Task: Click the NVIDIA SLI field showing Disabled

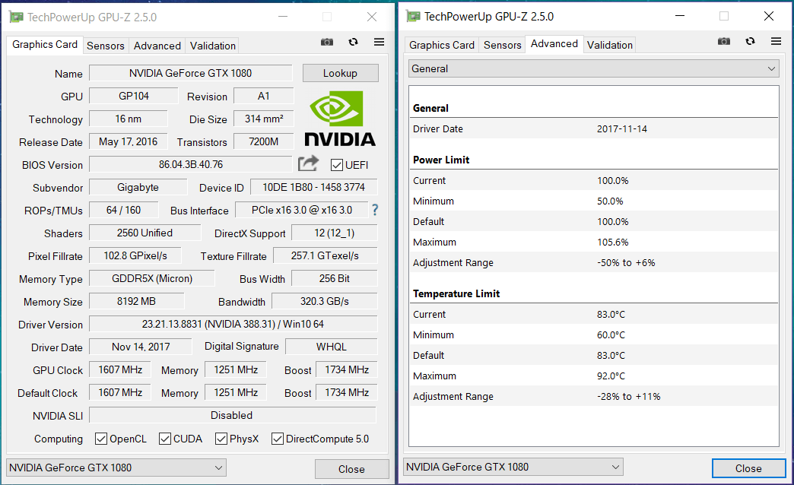Action: pyautogui.click(x=233, y=415)
